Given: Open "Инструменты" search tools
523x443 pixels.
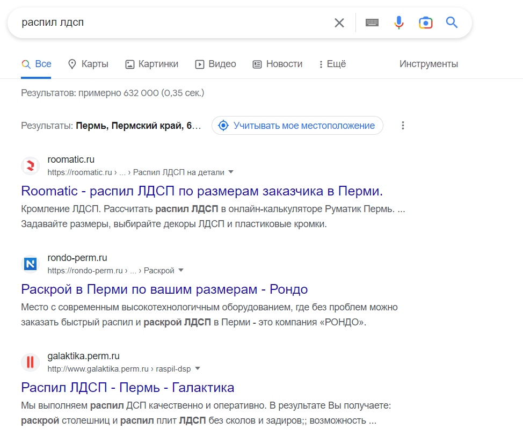Looking at the screenshot, I should point(428,64).
